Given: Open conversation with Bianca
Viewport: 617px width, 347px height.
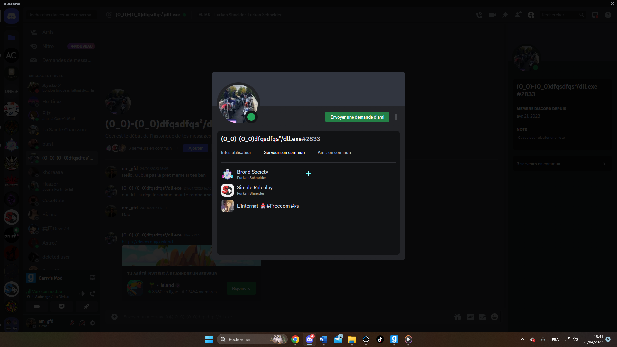Looking at the screenshot, I should 62,215.
